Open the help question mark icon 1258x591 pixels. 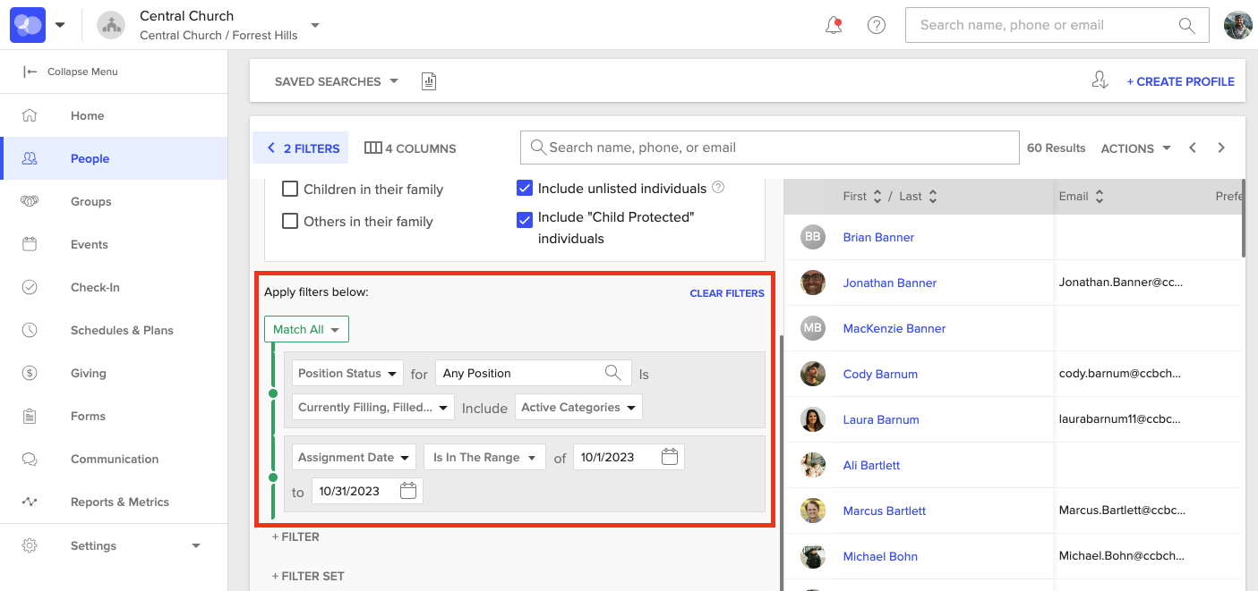pos(876,25)
